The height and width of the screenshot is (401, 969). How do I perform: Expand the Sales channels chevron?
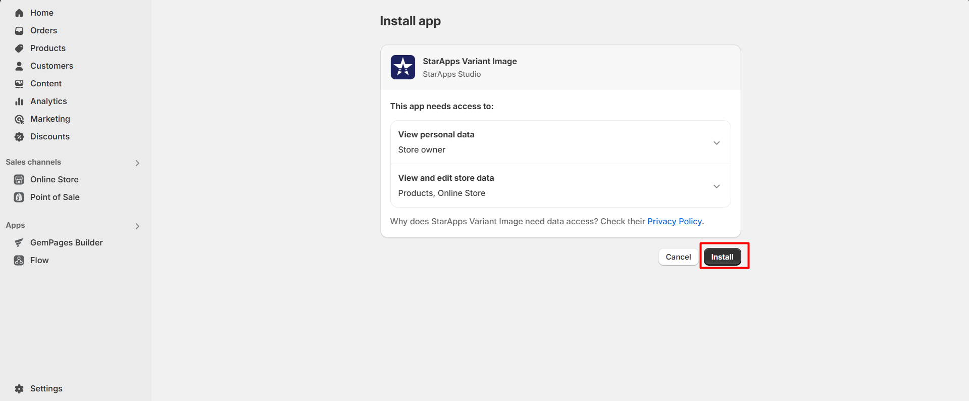pyautogui.click(x=137, y=163)
